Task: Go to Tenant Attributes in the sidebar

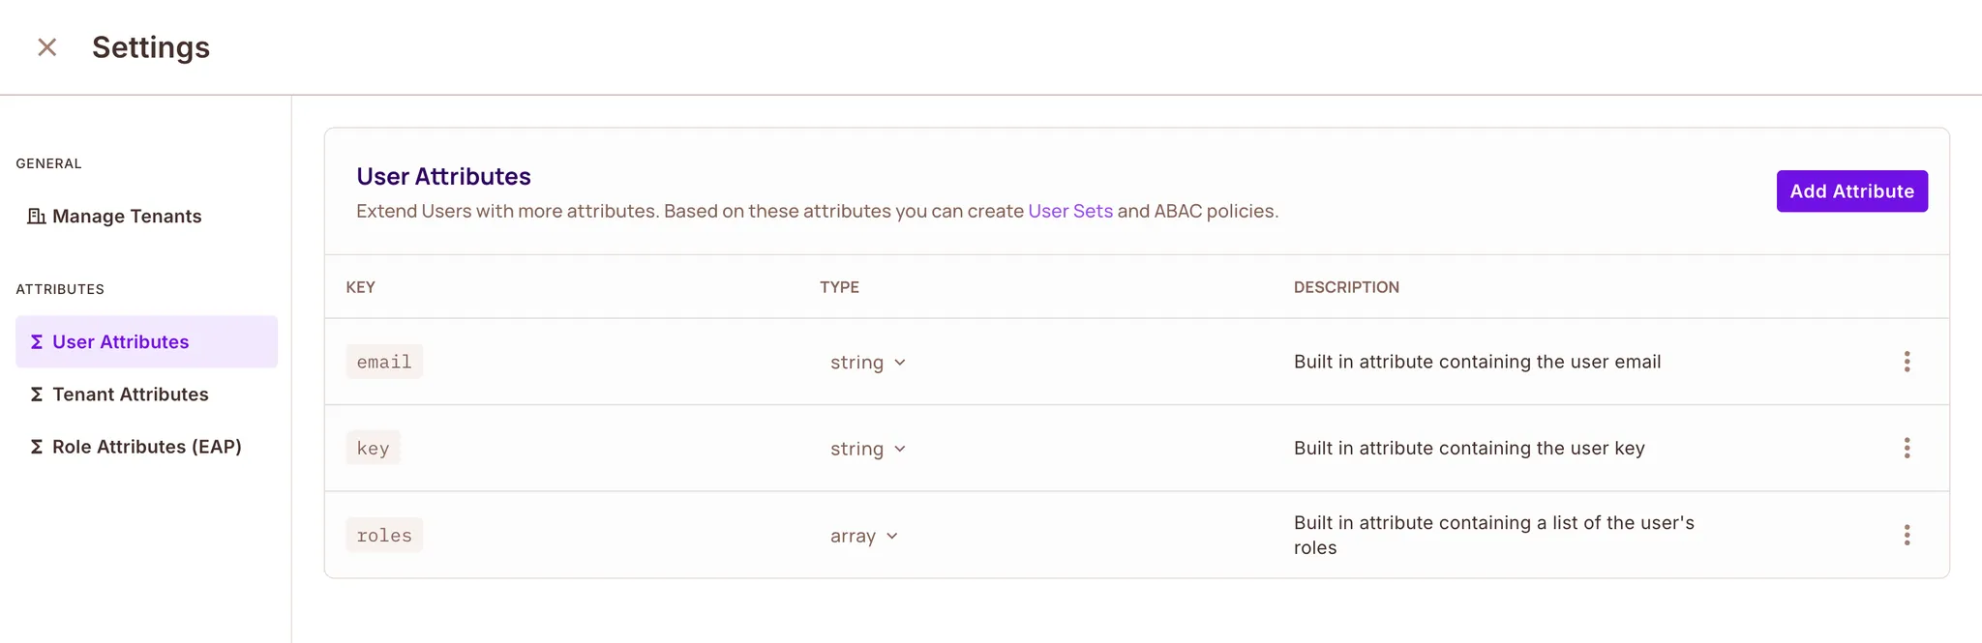Action: (130, 395)
